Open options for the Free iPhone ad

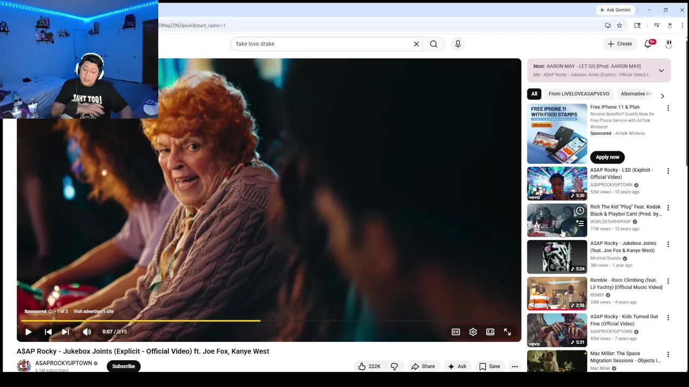(x=668, y=108)
